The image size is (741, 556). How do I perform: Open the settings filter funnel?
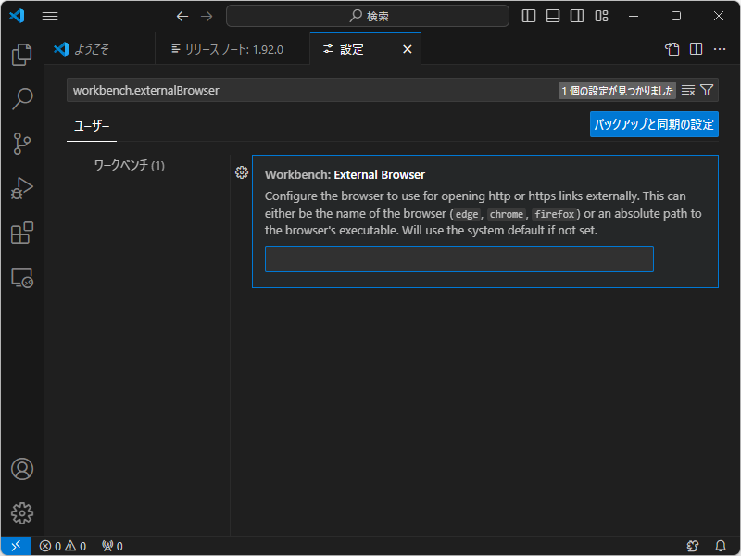point(707,90)
